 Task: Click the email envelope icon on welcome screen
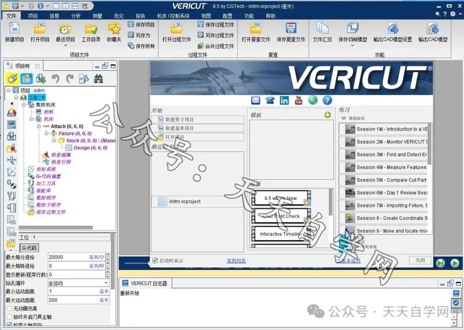coord(256,100)
